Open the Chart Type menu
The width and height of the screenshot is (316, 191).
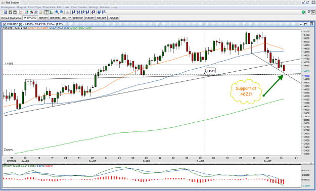(x=34, y=7)
